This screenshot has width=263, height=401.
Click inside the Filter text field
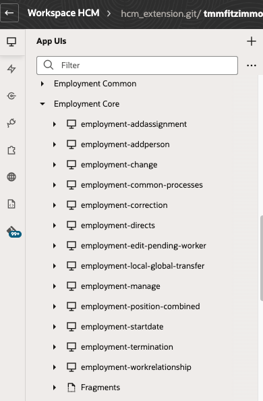point(138,65)
